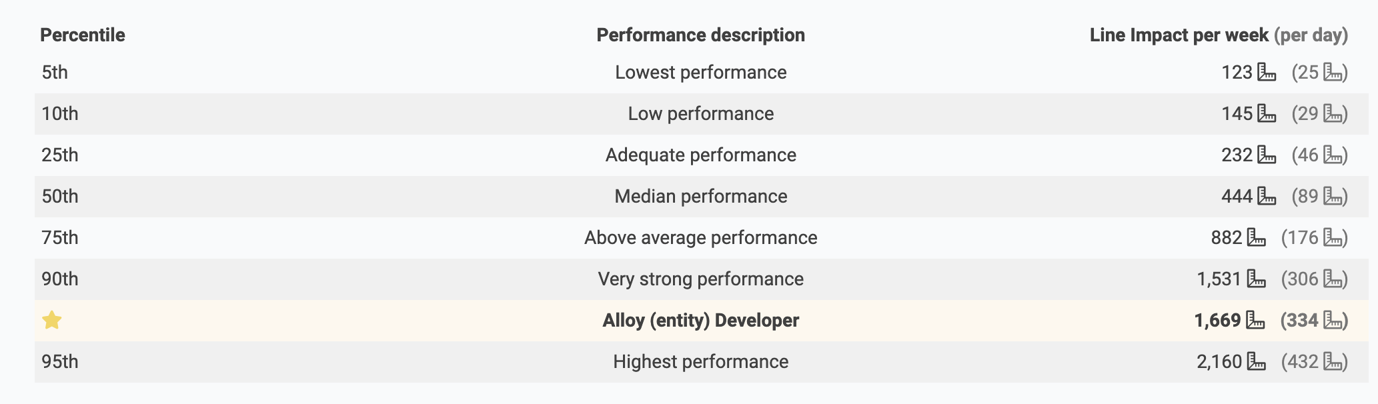Viewport: 1378px width, 404px height.
Task: Click the Line Impact icon beside 1,531
Action: (1256, 279)
